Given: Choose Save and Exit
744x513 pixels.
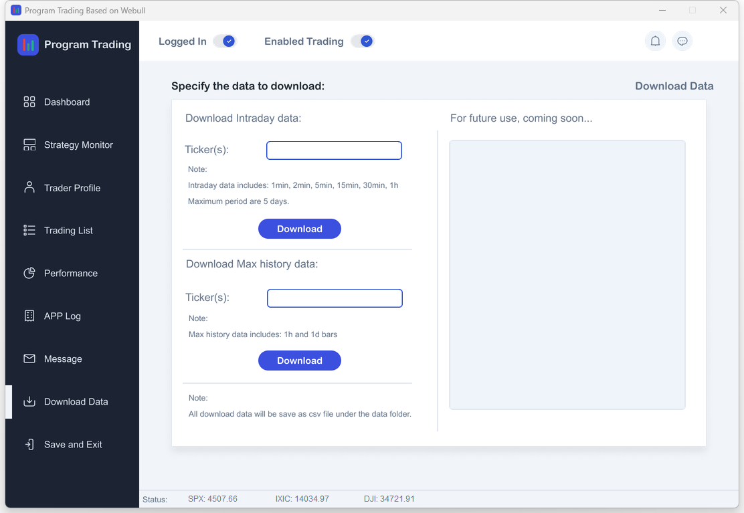Looking at the screenshot, I should (72, 444).
